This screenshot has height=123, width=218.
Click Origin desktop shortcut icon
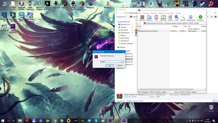pos(211,4)
